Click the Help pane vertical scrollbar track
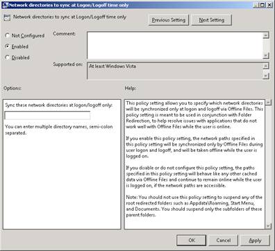Screen dimensions: 275x251 coord(268,164)
